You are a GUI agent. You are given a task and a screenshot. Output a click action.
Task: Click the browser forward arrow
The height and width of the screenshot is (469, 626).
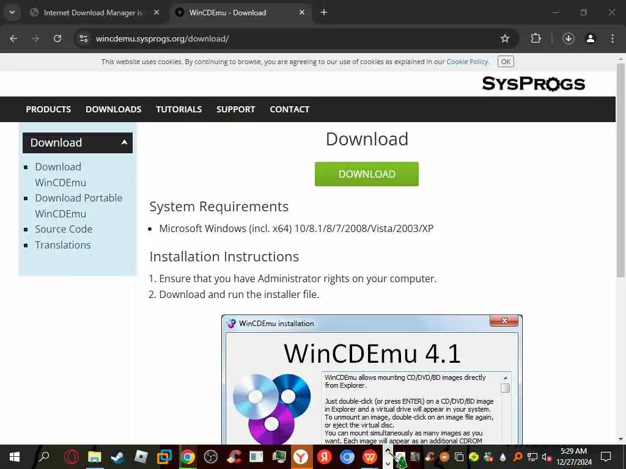tap(35, 38)
